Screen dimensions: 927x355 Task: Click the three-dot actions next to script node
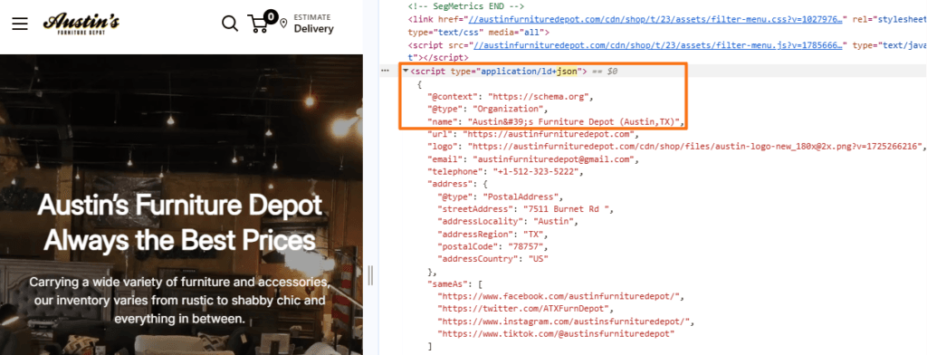(x=386, y=71)
